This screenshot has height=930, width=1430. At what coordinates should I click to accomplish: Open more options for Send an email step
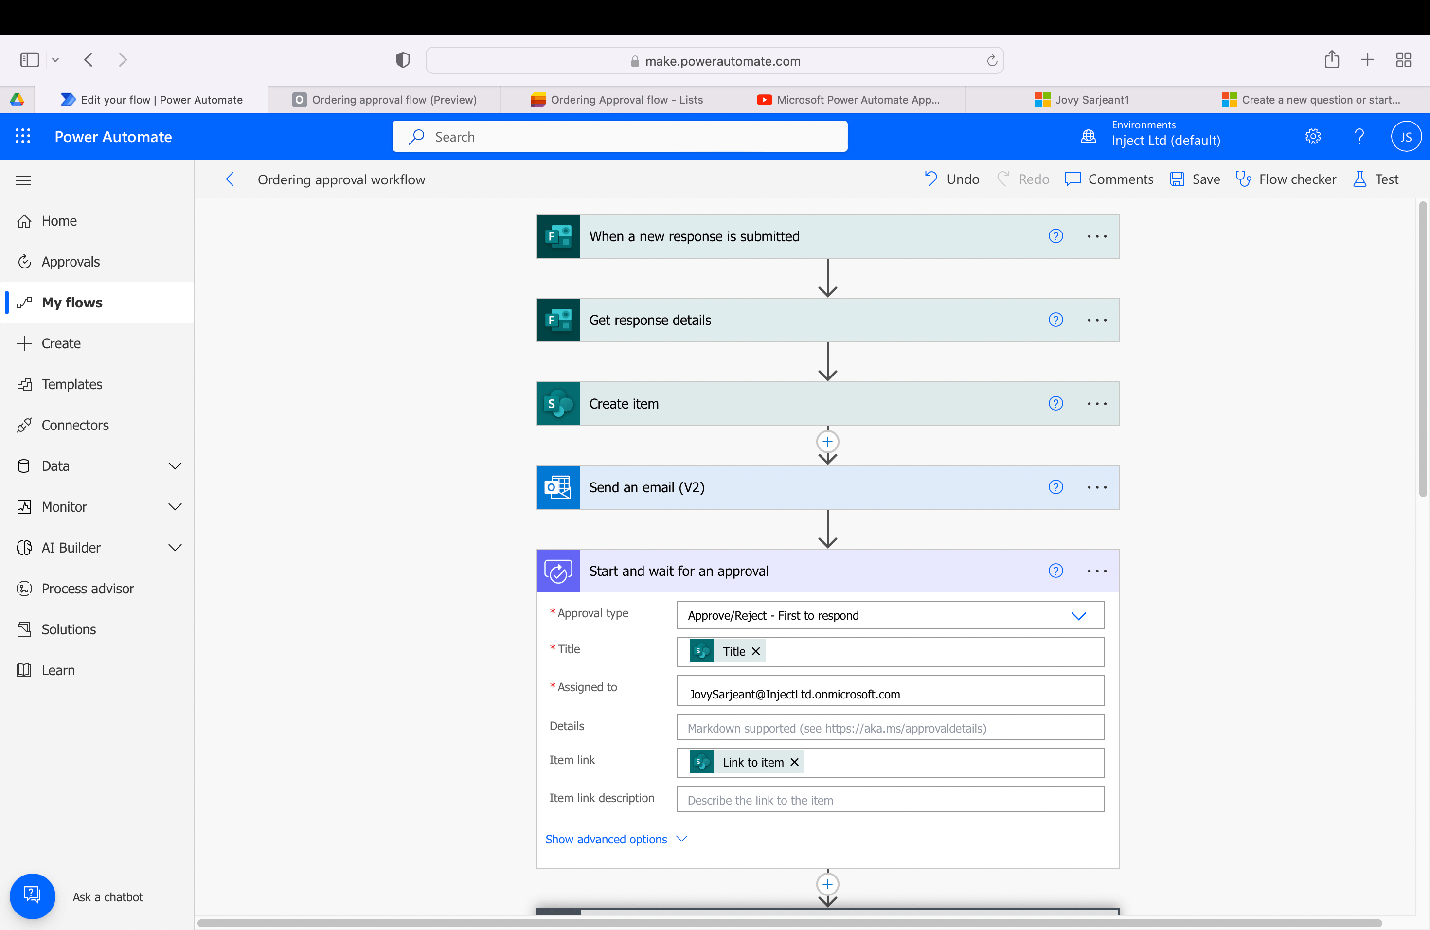coord(1096,487)
